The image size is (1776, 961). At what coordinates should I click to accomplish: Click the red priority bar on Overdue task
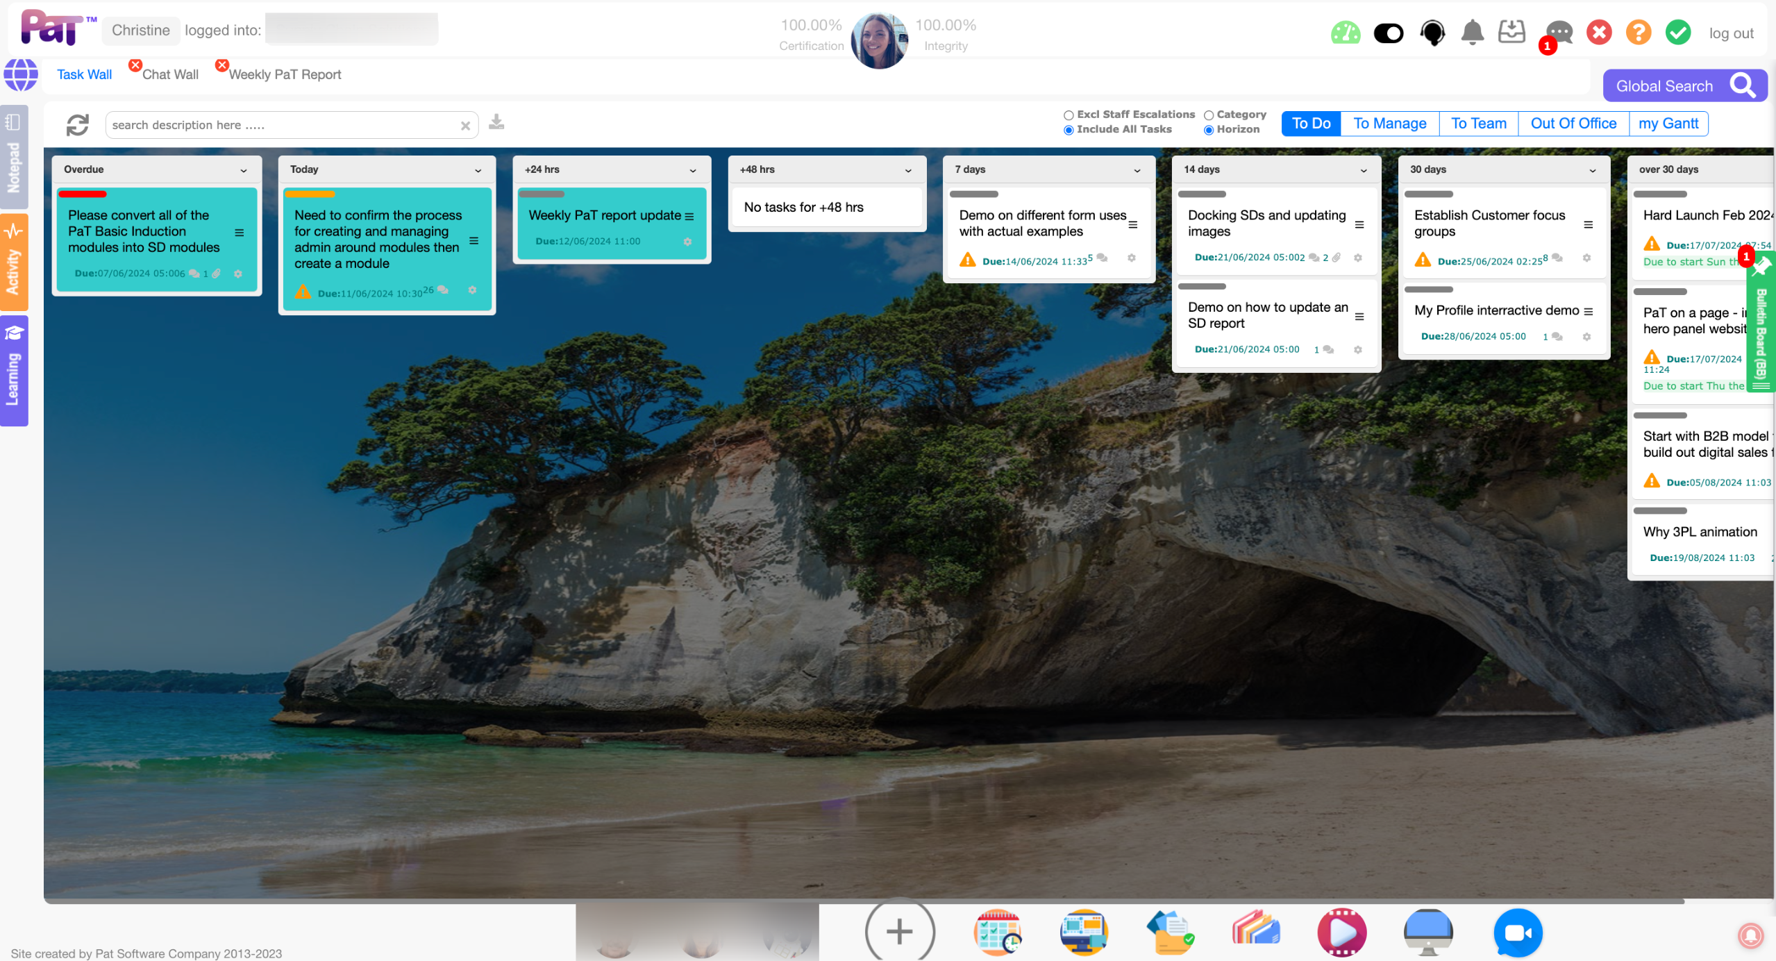tap(83, 194)
